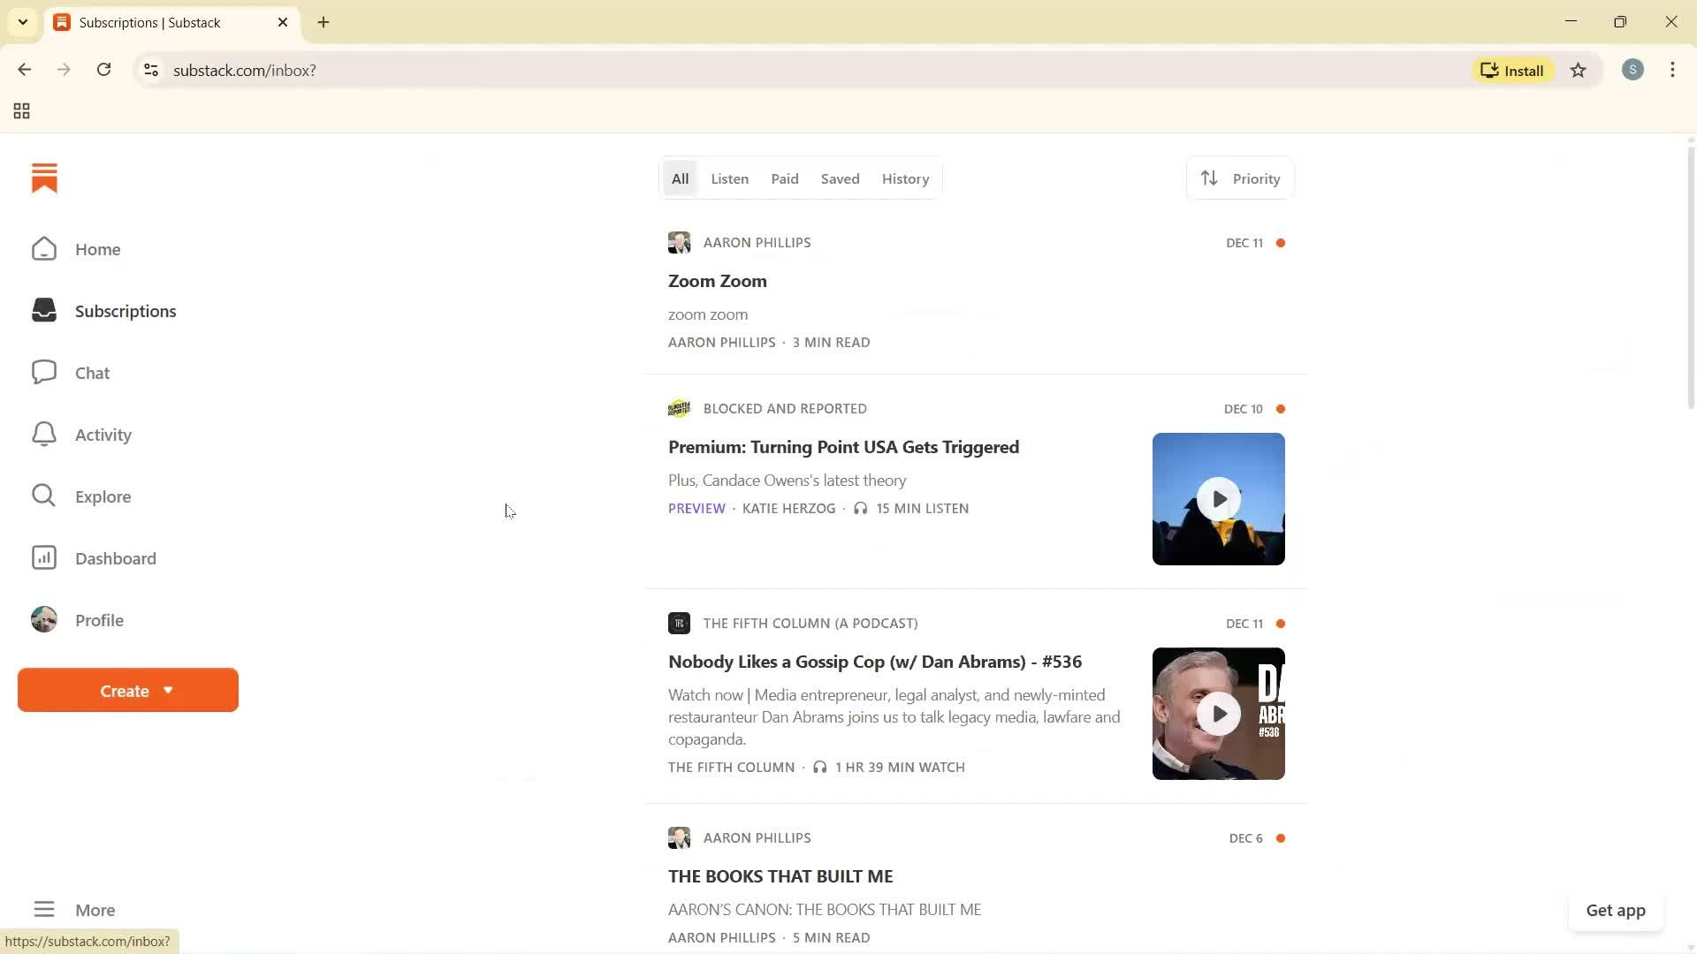Open the History tab
Screen dimensions: 1697x954
[x=905, y=178]
